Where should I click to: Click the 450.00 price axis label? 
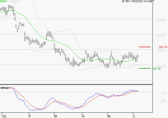(x=161, y=66)
